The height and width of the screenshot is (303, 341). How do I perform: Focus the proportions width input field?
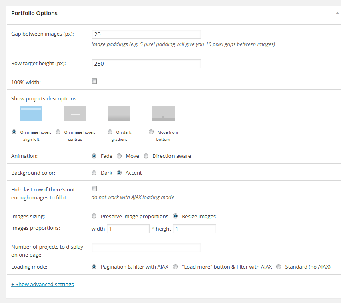point(128,229)
